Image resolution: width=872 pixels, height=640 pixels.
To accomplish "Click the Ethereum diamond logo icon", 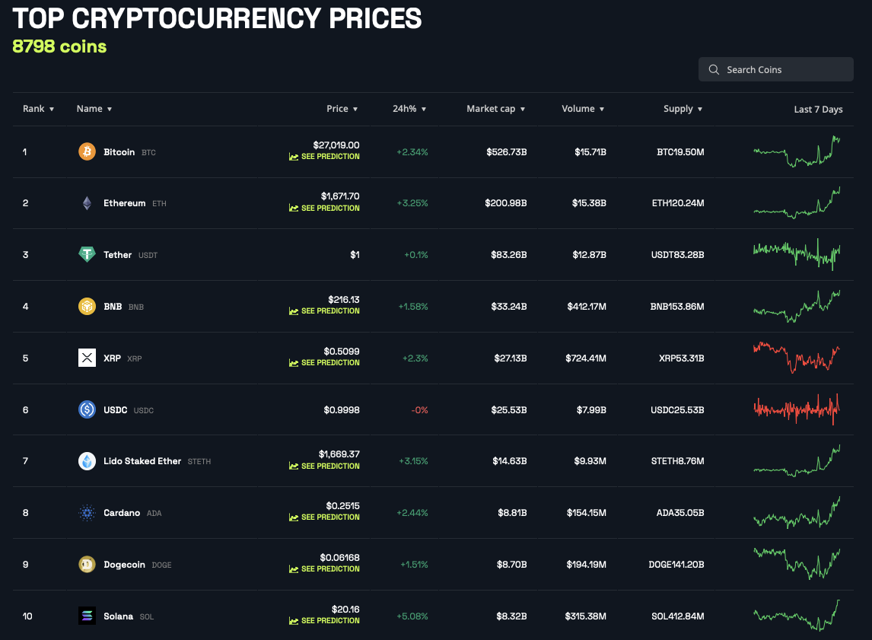I will (87, 203).
